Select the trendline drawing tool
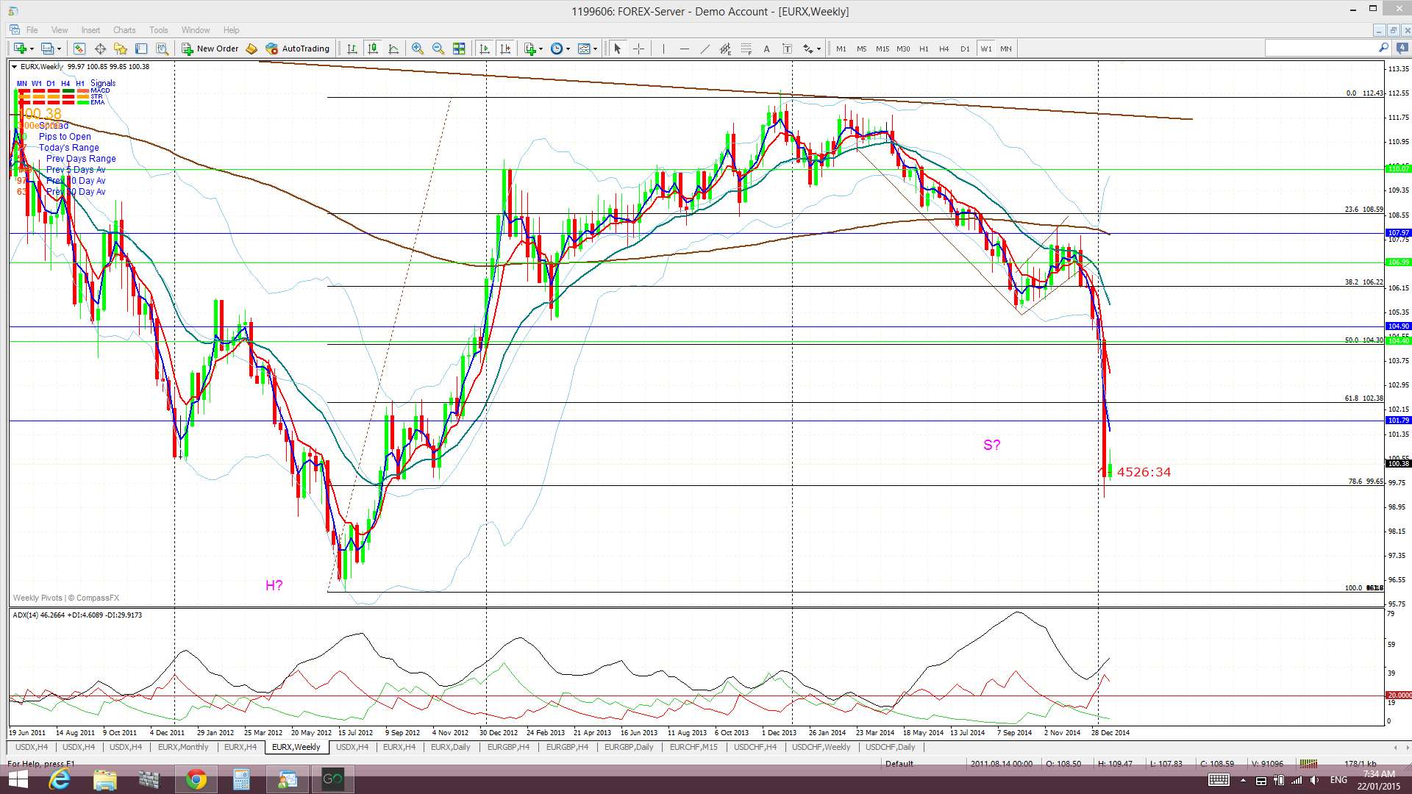This screenshot has width=1412, height=794. tap(705, 49)
